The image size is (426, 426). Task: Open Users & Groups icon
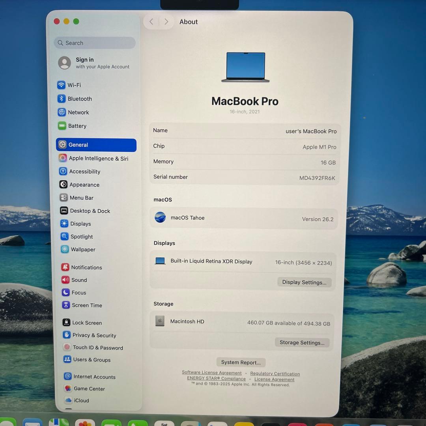(67, 359)
